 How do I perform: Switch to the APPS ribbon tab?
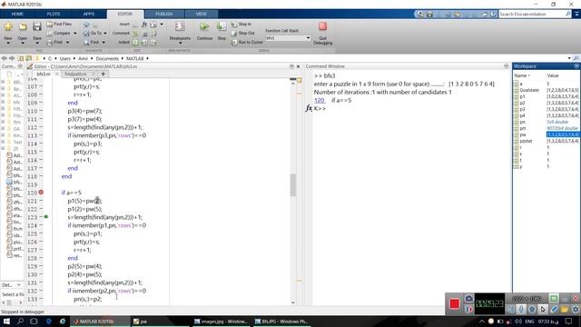pos(89,15)
